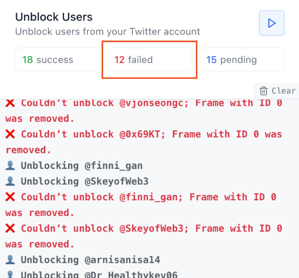Select the 18 success counter card

coord(58,60)
